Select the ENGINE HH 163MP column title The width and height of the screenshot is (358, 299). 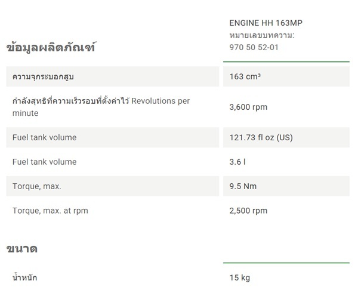[269, 23]
